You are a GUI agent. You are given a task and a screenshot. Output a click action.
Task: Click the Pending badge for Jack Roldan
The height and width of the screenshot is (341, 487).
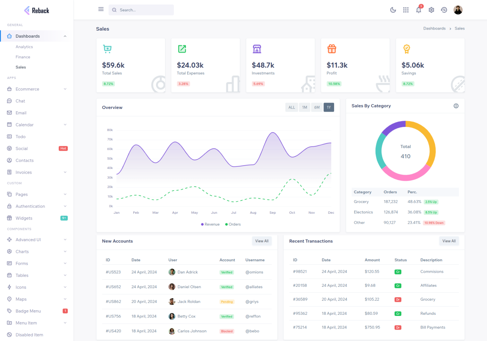pyautogui.click(x=227, y=302)
